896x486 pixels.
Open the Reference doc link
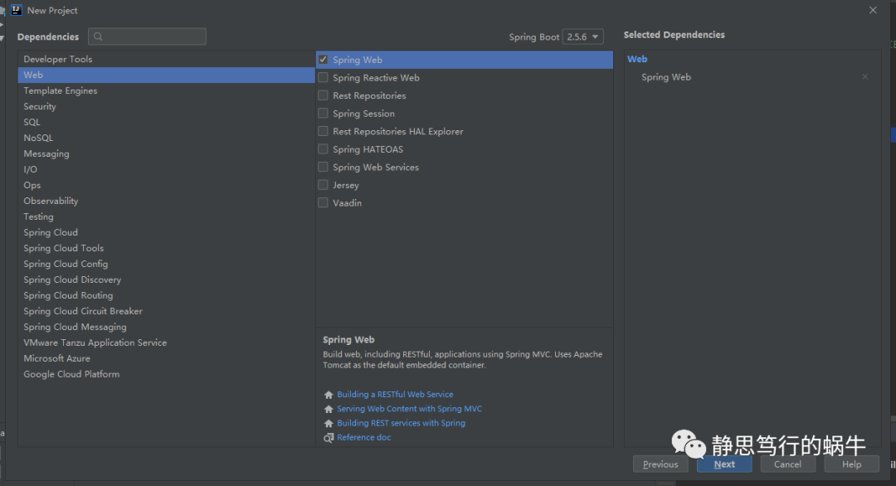point(364,437)
